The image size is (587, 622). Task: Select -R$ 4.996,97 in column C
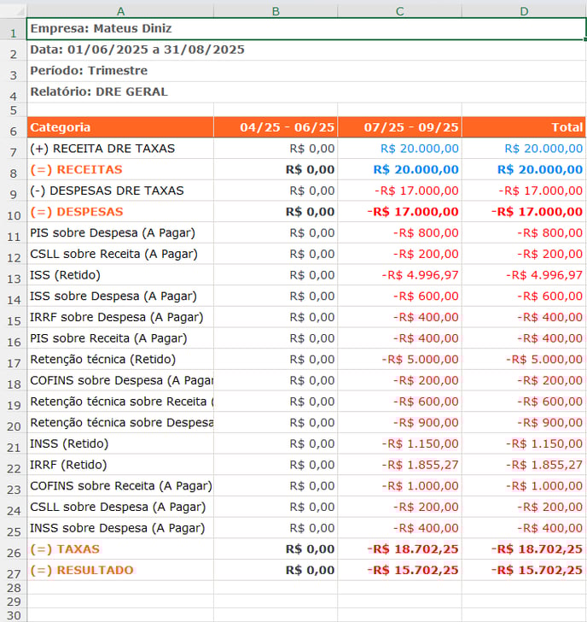(x=399, y=275)
